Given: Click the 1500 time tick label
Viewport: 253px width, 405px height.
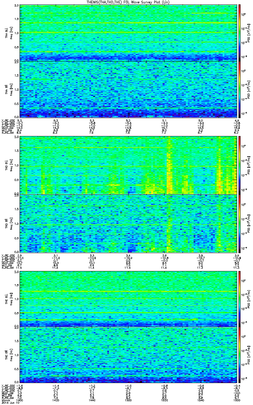Looking at the screenshot, I should (x=128, y=400).
